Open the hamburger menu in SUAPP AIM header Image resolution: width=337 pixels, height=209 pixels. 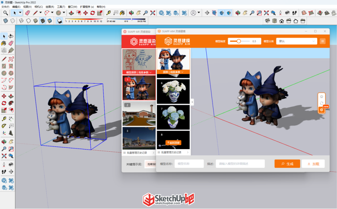point(322,41)
